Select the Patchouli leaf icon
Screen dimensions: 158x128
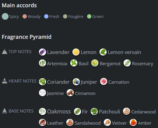click(x=94, y=112)
